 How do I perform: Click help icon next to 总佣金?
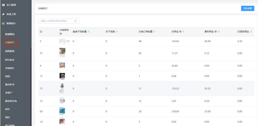tap(180, 31)
